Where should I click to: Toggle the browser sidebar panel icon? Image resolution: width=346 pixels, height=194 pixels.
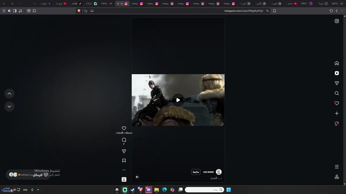[x=15, y=11]
